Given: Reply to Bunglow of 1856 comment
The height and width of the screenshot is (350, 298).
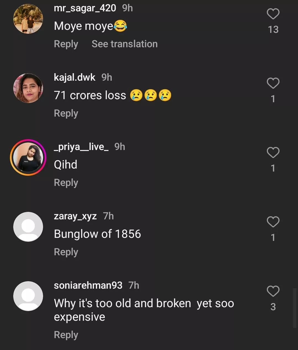Looking at the screenshot, I should tap(66, 252).
